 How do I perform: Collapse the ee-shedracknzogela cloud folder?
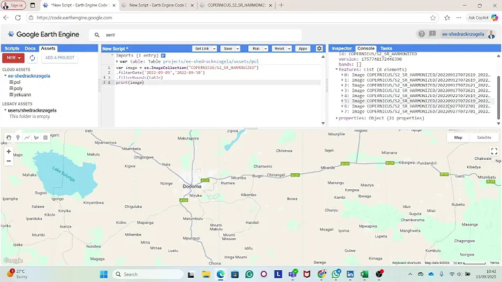coord(6,75)
